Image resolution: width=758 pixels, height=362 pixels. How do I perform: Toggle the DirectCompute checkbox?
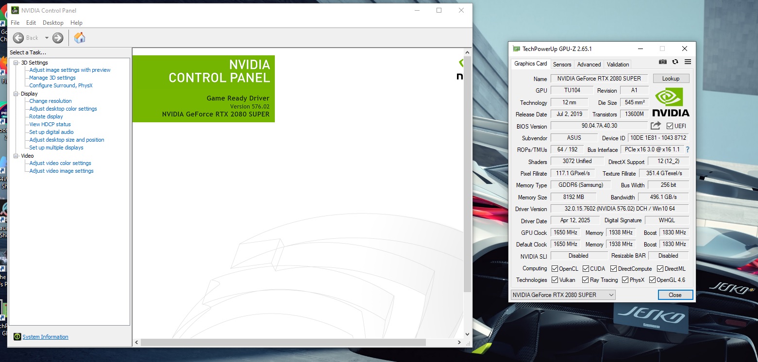pyautogui.click(x=613, y=268)
